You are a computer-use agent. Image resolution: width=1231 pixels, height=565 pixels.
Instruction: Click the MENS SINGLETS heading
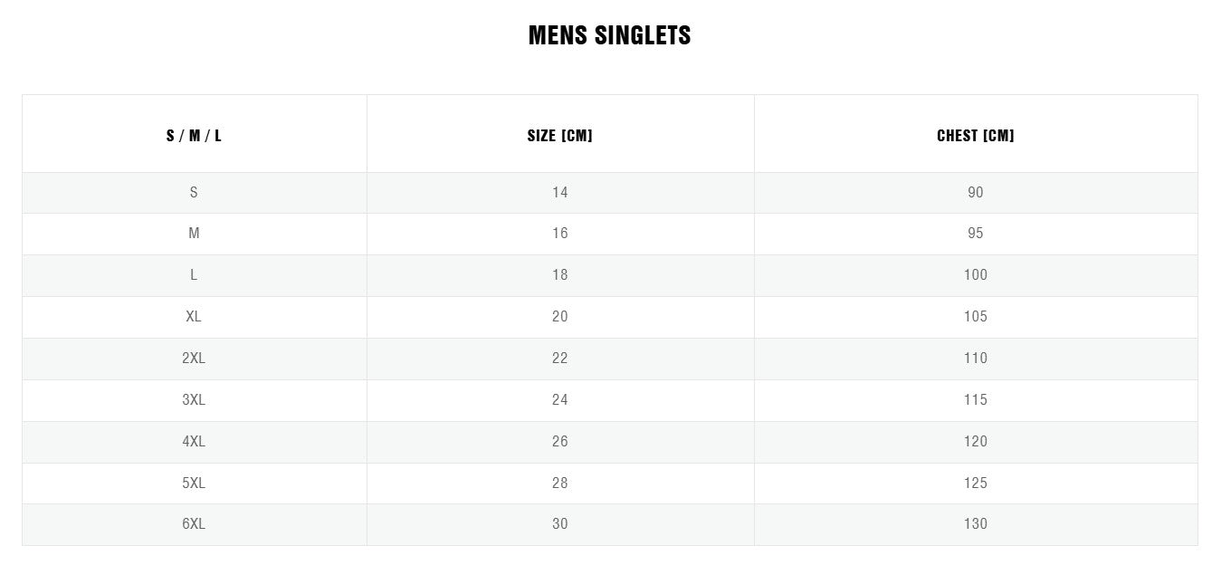click(609, 35)
